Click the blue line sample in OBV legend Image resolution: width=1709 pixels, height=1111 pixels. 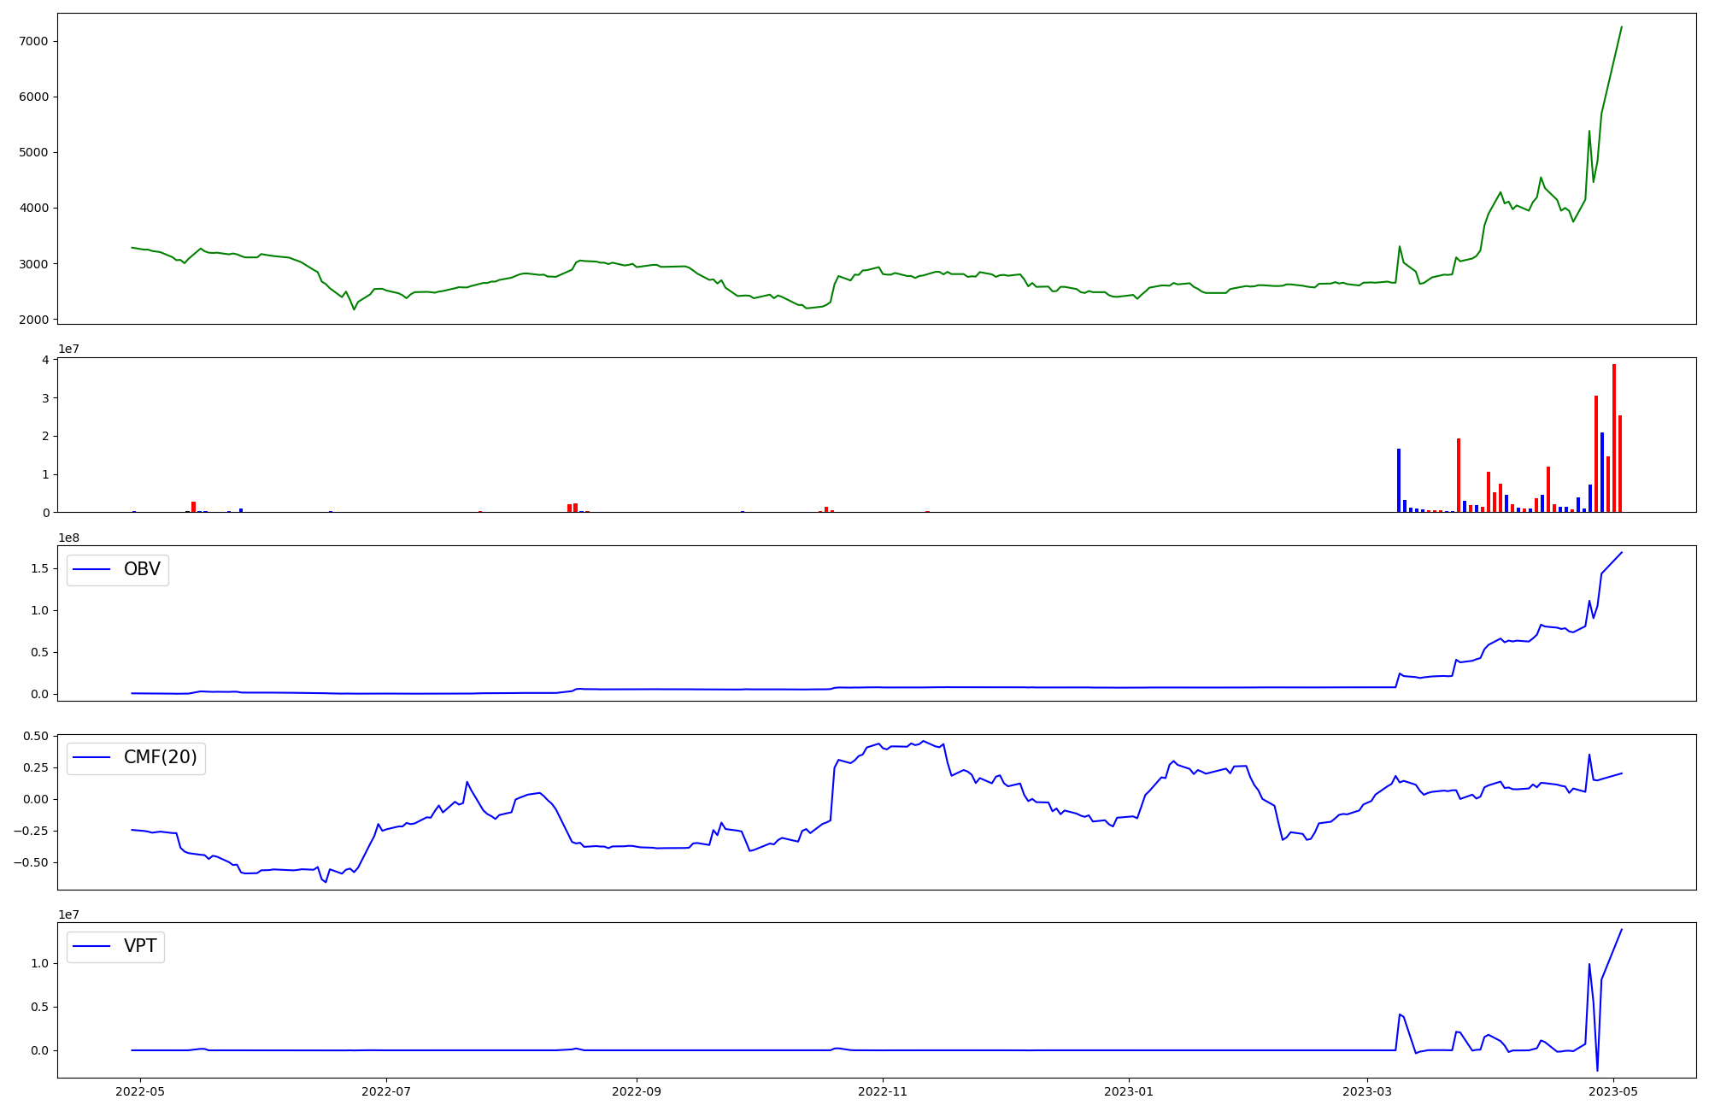[92, 569]
